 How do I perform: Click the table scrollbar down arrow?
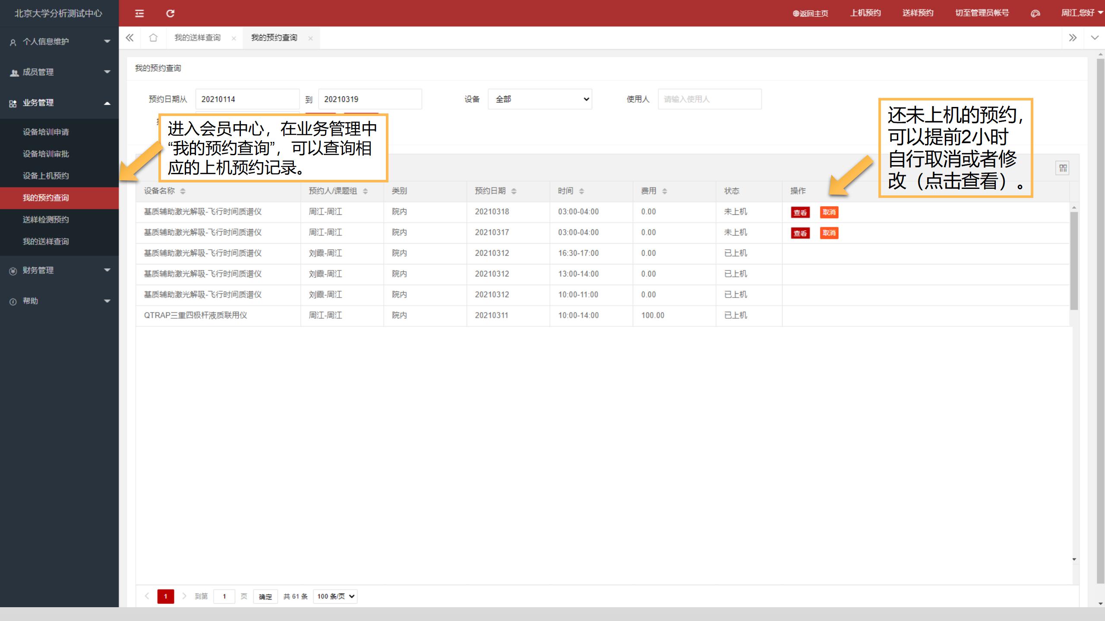pyautogui.click(x=1074, y=559)
